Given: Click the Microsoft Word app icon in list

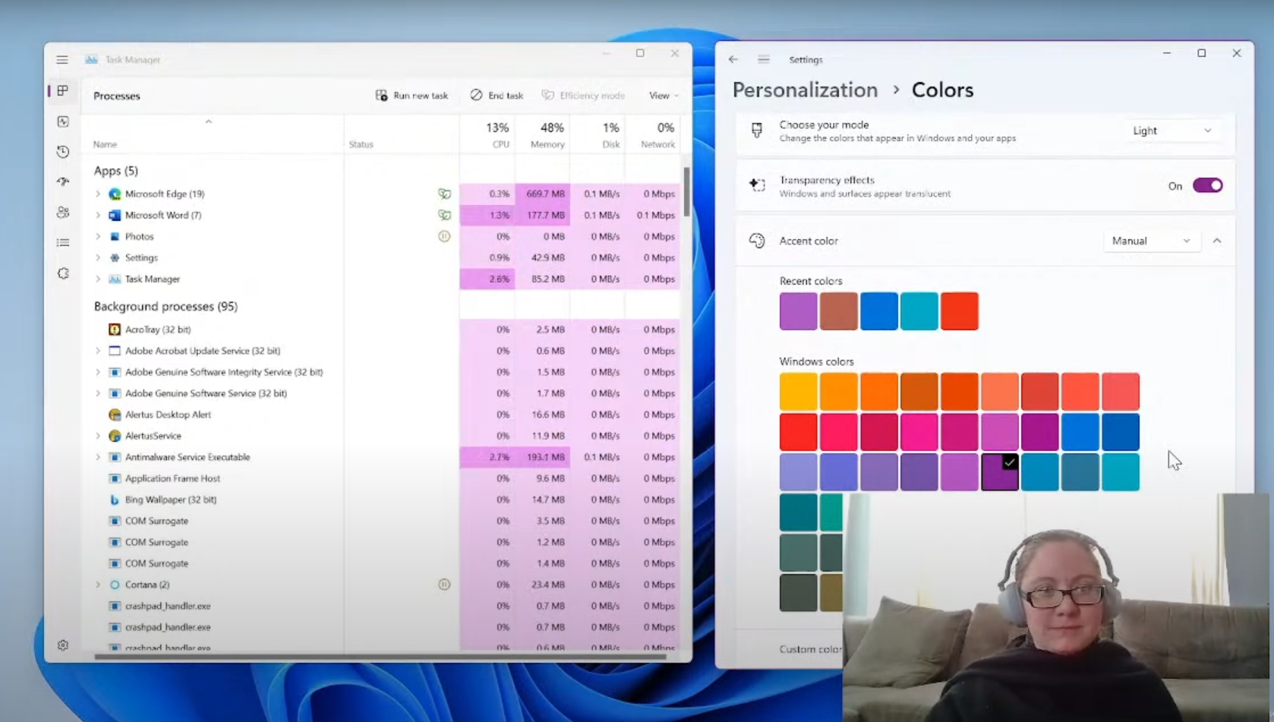Looking at the screenshot, I should click(115, 215).
